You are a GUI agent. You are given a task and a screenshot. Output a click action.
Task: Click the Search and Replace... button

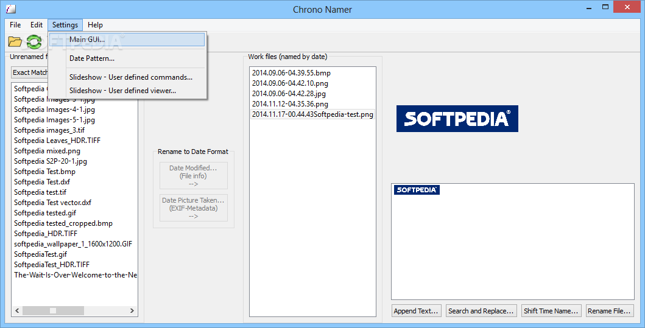[x=481, y=311]
